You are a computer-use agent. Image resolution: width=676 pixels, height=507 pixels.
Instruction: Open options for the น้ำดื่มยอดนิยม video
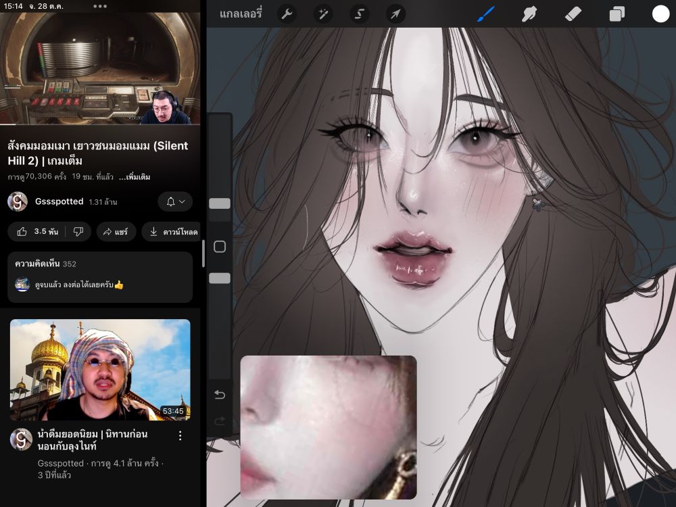(180, 436)
